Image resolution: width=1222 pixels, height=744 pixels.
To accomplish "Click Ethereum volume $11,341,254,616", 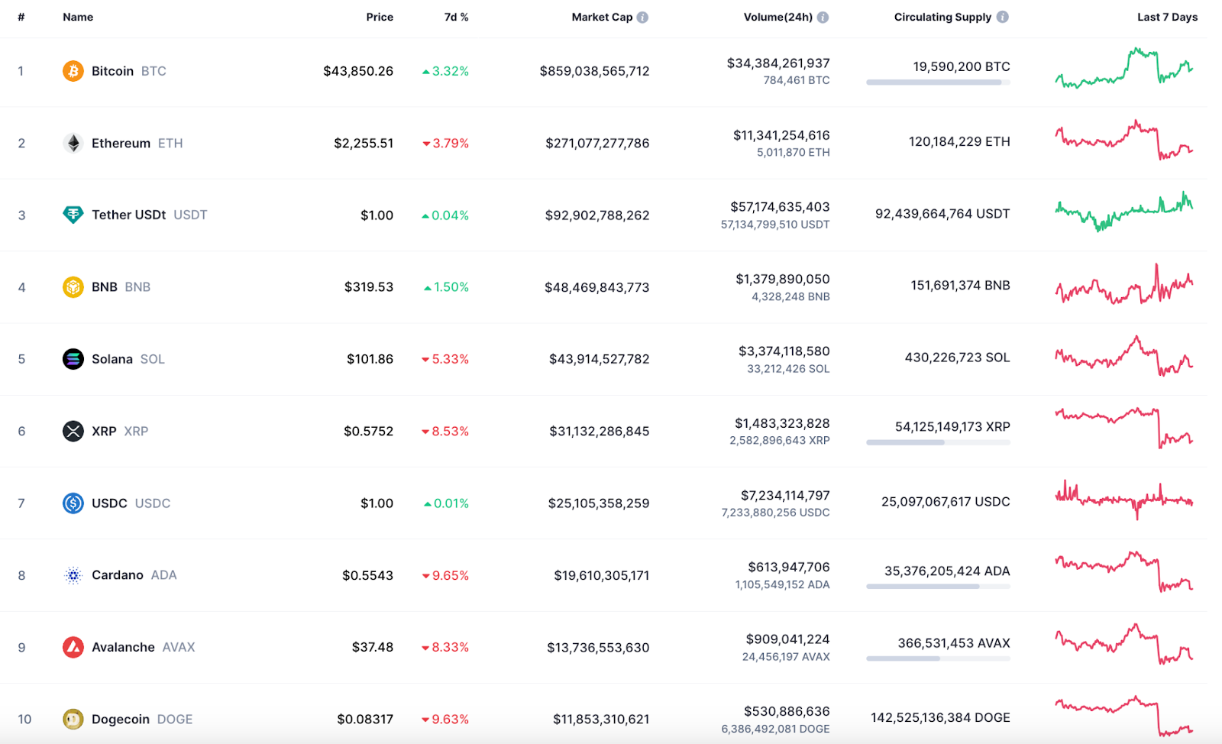I will [781, 135].
